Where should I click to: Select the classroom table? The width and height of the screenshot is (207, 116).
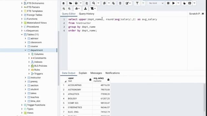click(x=36, y=42)
